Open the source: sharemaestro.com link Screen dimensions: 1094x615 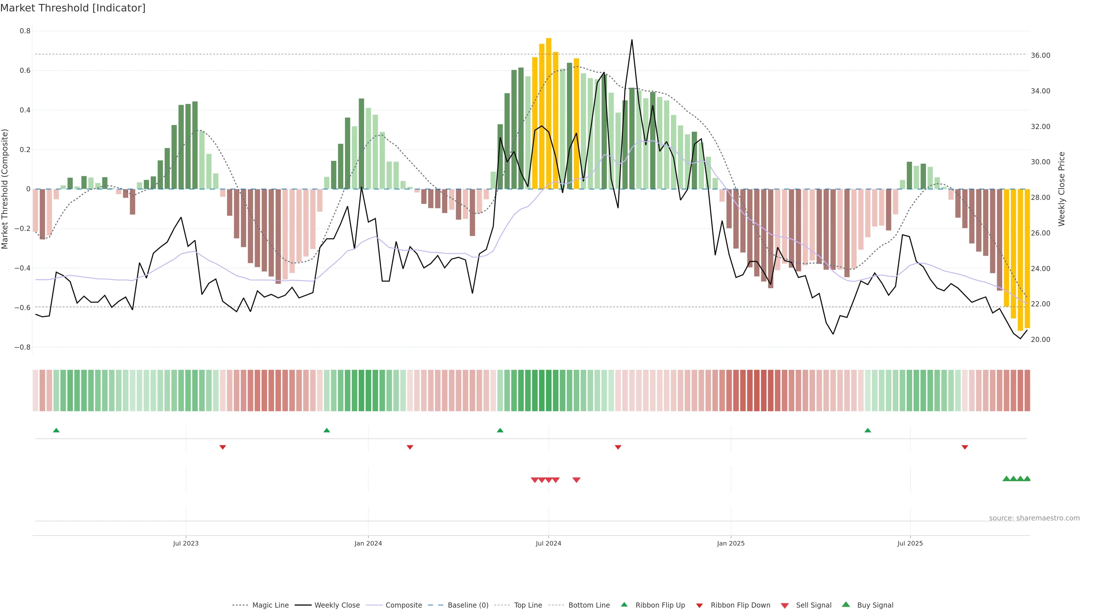[1034, 518]
